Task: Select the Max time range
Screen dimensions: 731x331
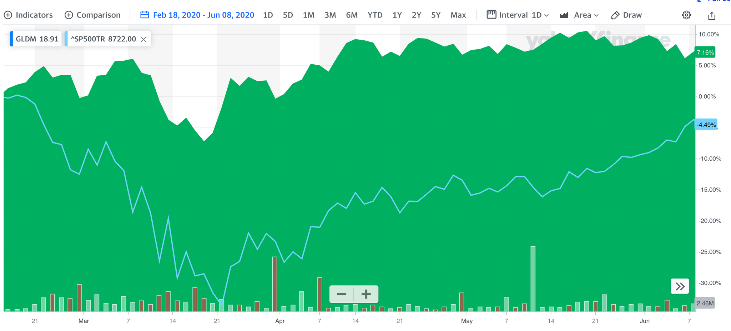Action: pos(458,15)
